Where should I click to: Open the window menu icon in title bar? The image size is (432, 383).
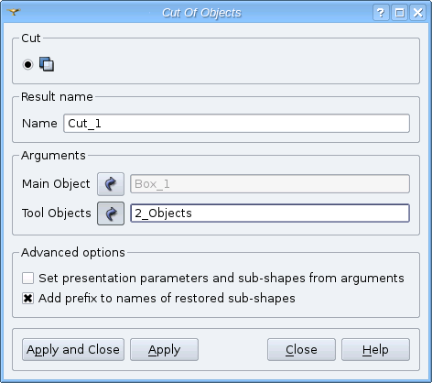(x=14, y=12)
